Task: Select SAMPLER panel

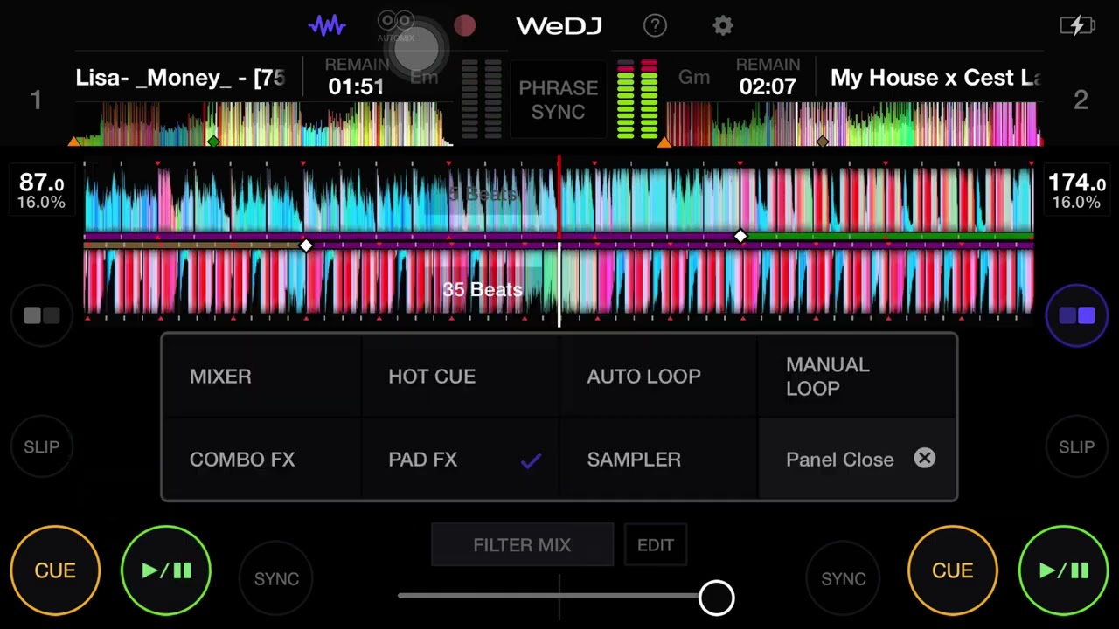Action: [658, 459]
